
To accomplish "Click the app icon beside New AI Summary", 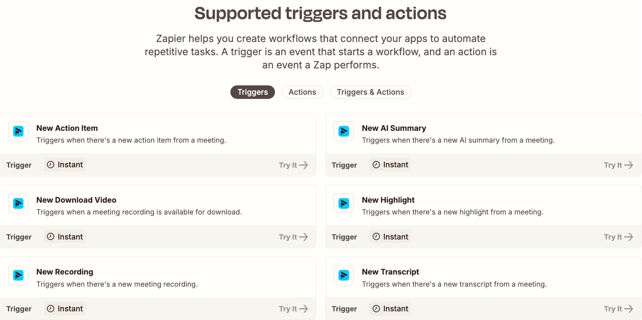I will 343,131.
